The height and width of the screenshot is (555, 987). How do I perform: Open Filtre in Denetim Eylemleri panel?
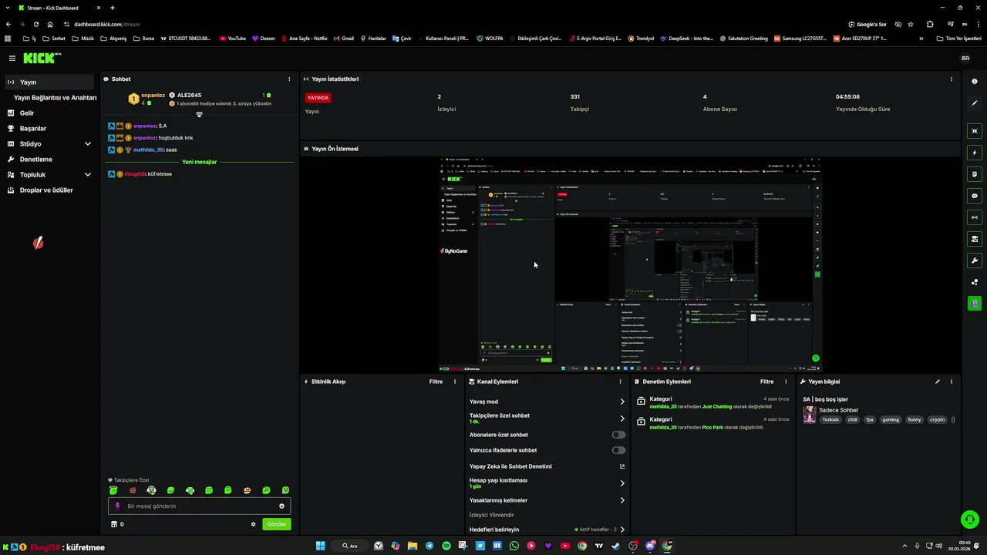point(766,382)
